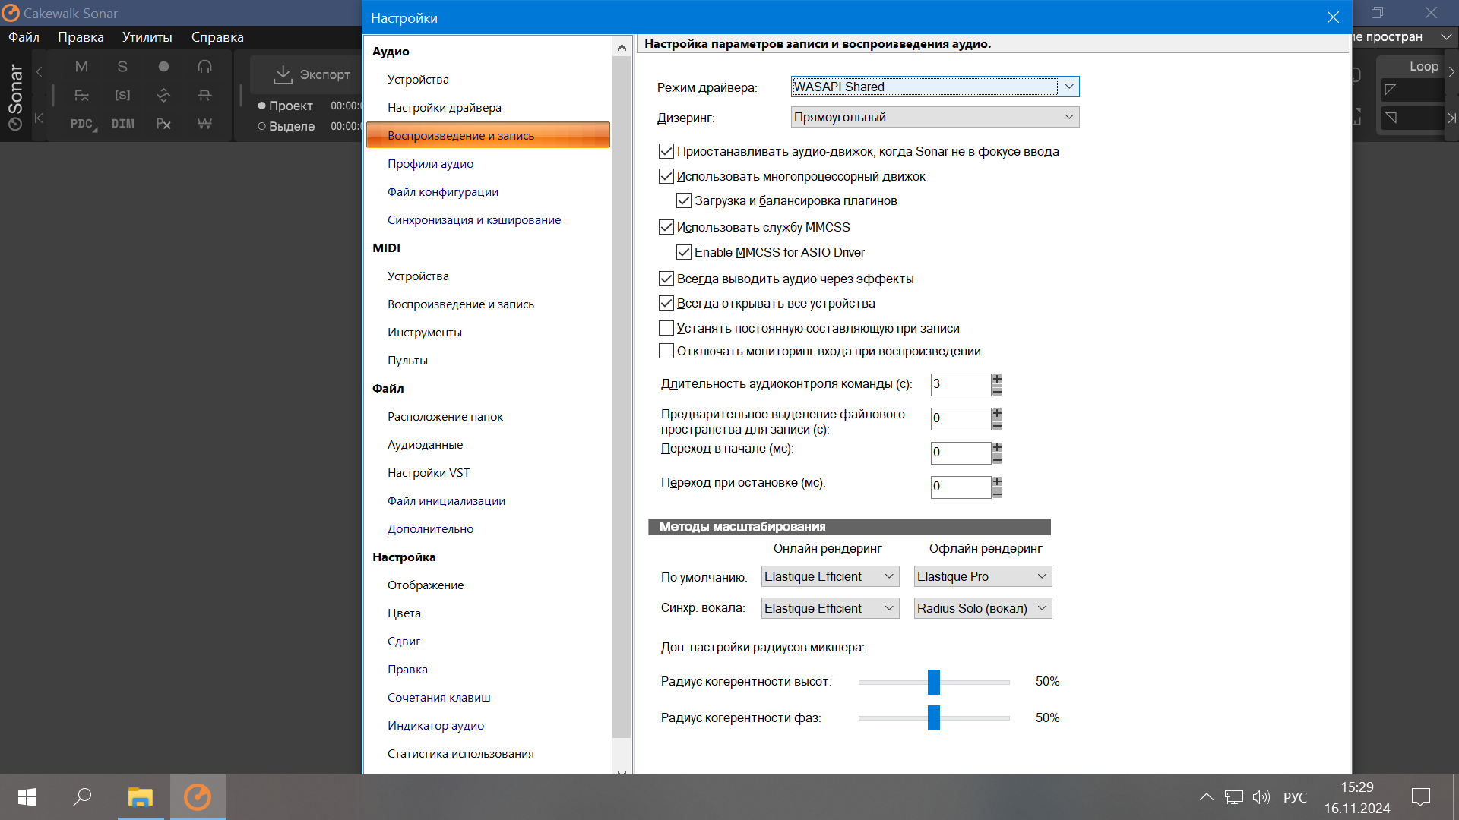The width and height of the screenshot is (1459, 820).
Task: Click the up-down arrows automation icon
Action: (163, 95)
